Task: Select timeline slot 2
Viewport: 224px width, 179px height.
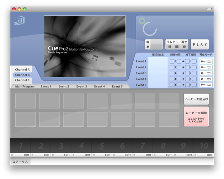Action: tap(41, 146)
